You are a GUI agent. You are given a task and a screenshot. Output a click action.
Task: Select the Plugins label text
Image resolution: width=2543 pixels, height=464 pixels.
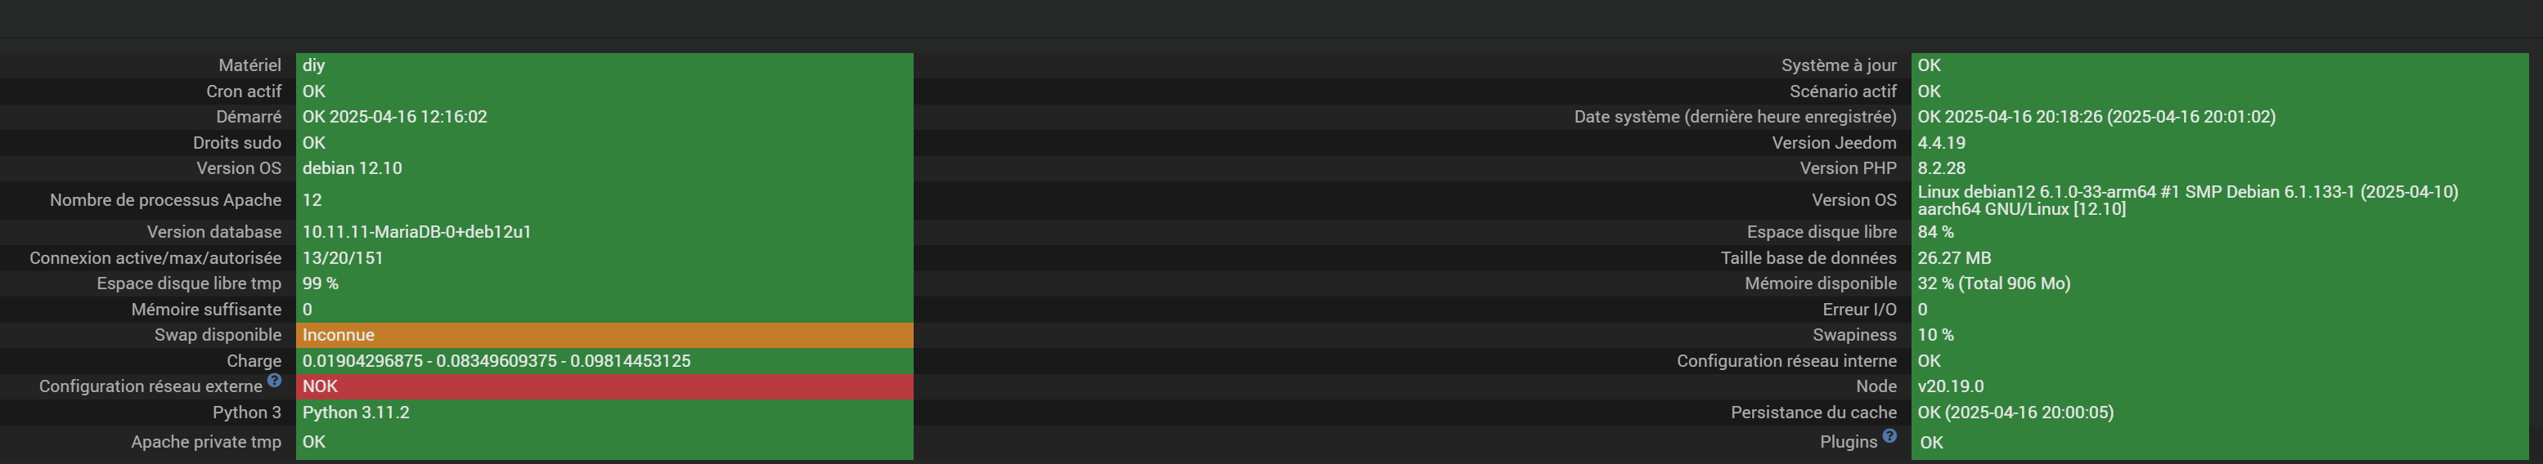click(x=1848, y=441)
